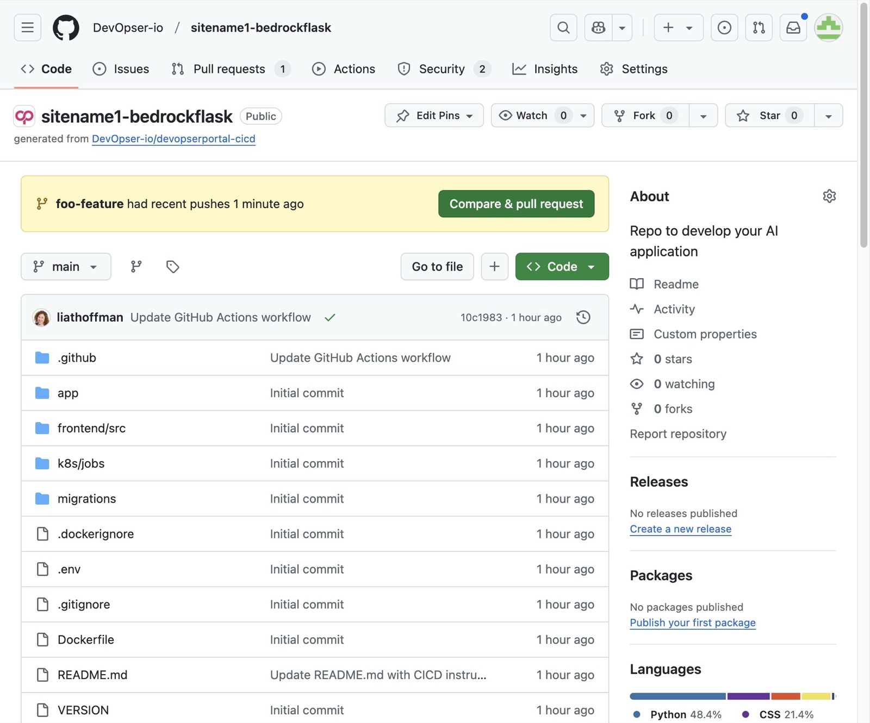
Task: Open commit history clock icon
Action: click(x=583, y=317)
